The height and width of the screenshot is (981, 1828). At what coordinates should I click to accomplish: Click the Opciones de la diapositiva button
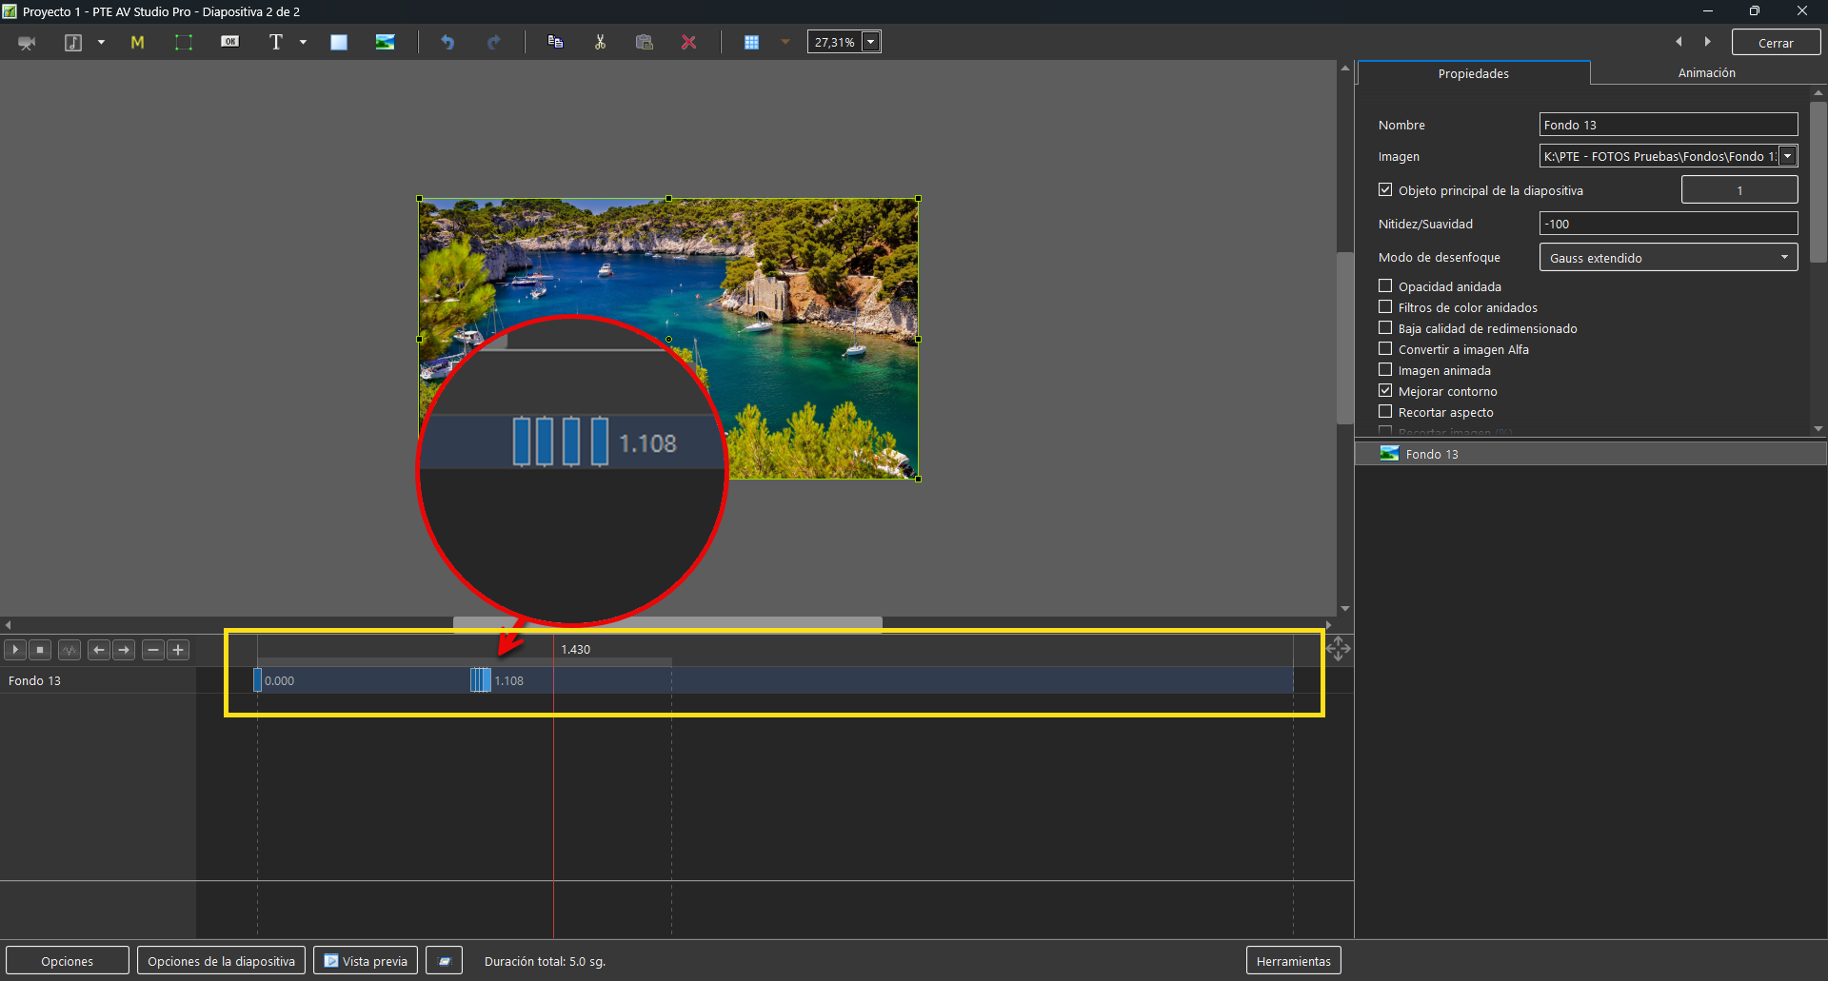(221, 960)
